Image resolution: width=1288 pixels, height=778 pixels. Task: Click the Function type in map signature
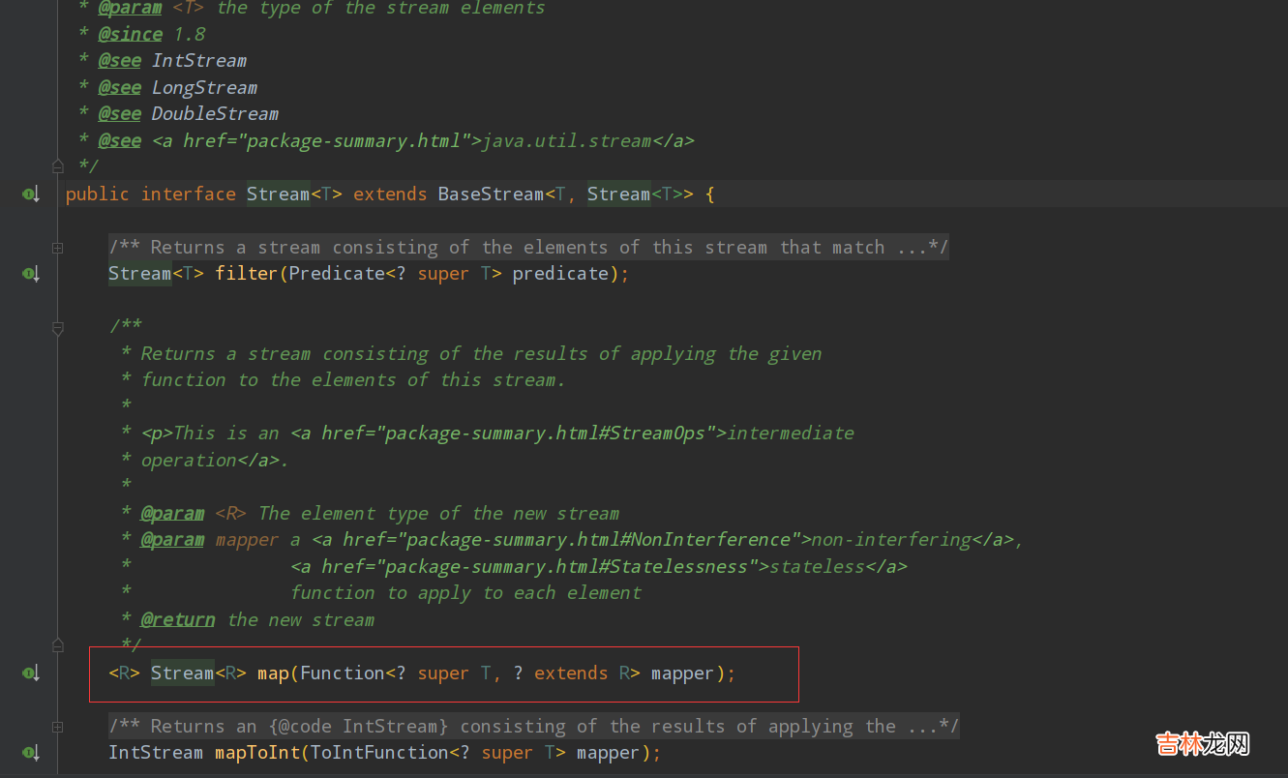tap(342, 673)
